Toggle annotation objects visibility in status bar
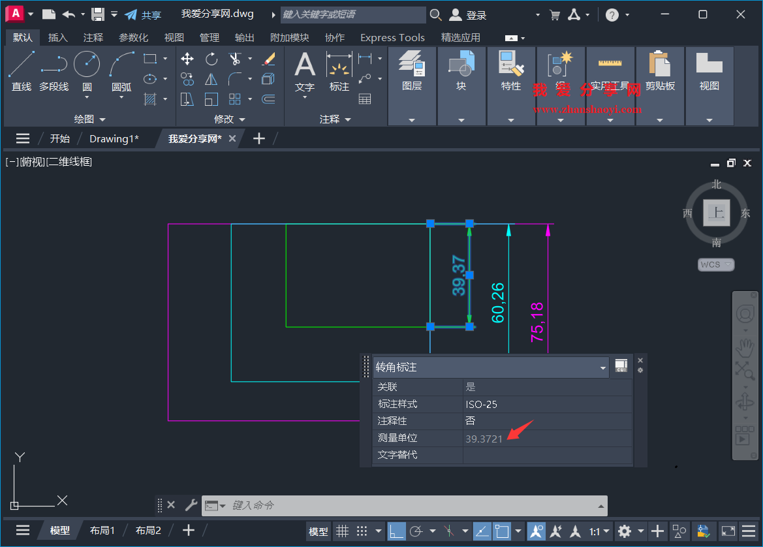763x547 pixels. click(x=537, y=531)
